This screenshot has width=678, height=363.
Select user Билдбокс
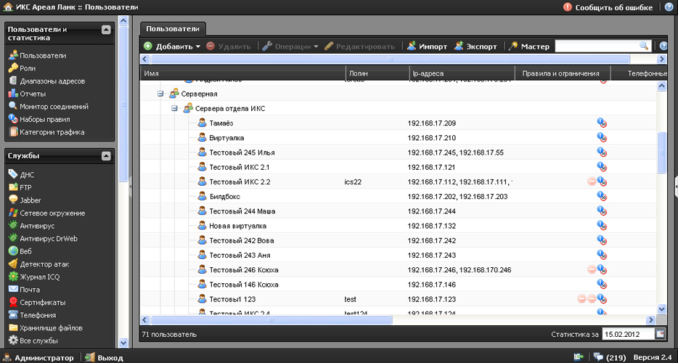(224, 197)
